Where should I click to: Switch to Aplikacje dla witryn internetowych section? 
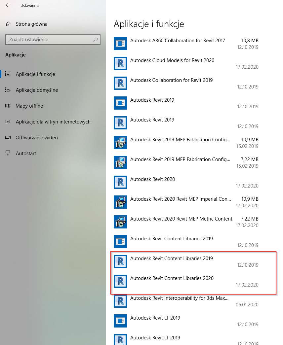(53, 121)
